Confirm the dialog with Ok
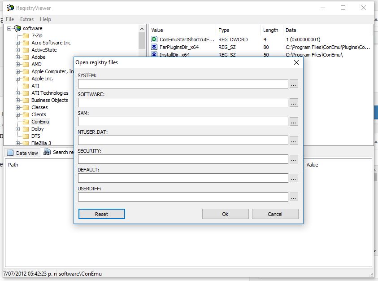This screenshot has height=281, width=378. point(225,214)
